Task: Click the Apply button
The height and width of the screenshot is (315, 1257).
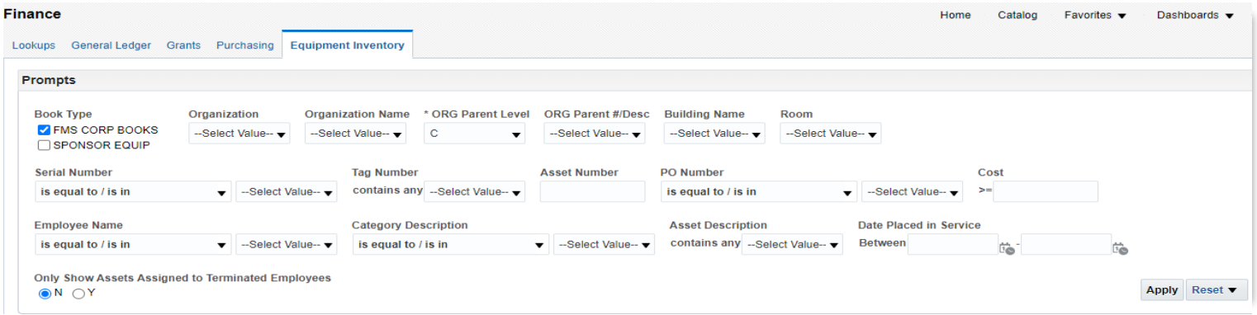Action: (x=1162, y=290)
